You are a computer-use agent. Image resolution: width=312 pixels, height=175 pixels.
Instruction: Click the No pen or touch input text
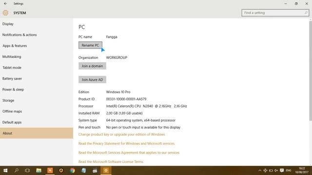click(x=143, y=127)
